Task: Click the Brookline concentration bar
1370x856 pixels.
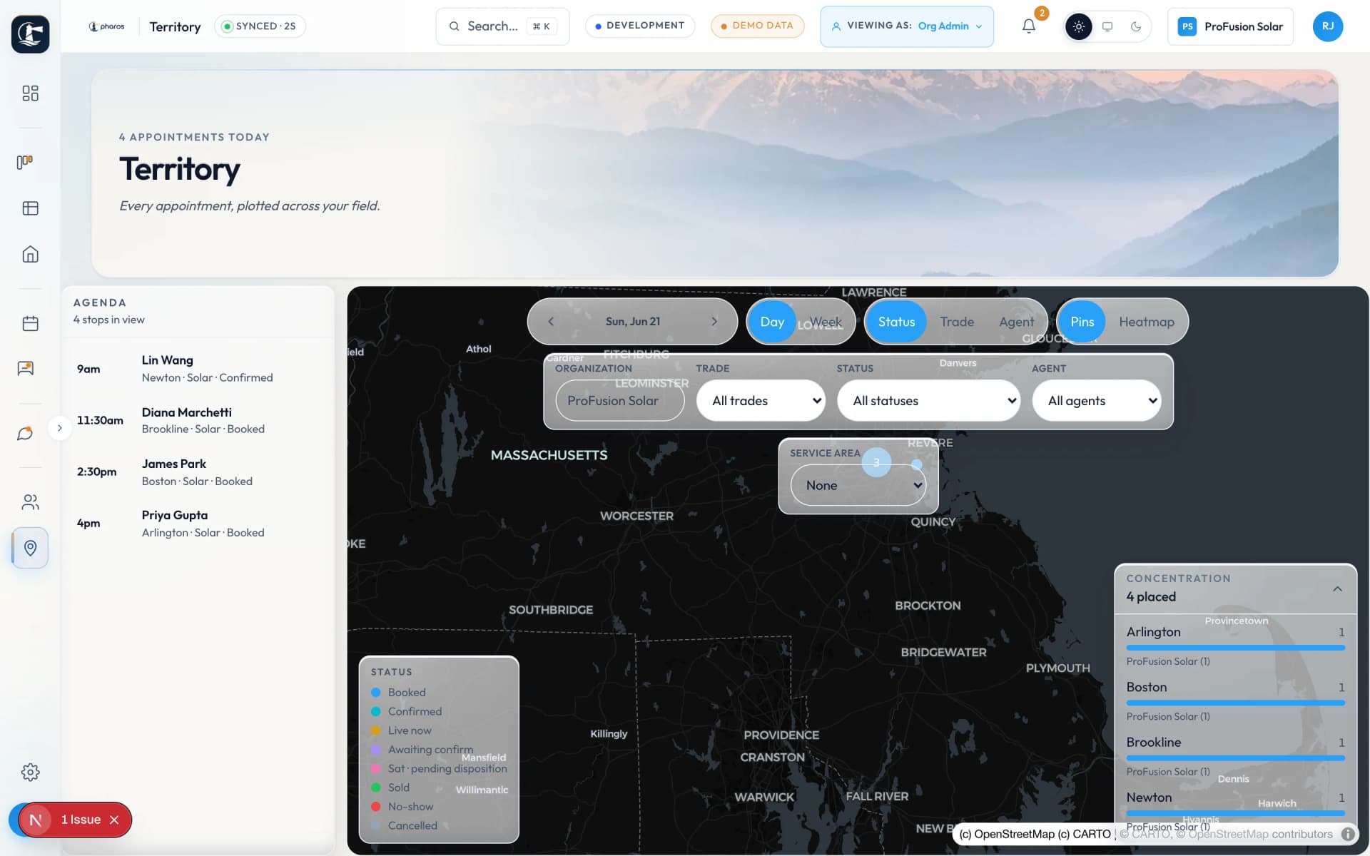Action: pos(1235,758)
